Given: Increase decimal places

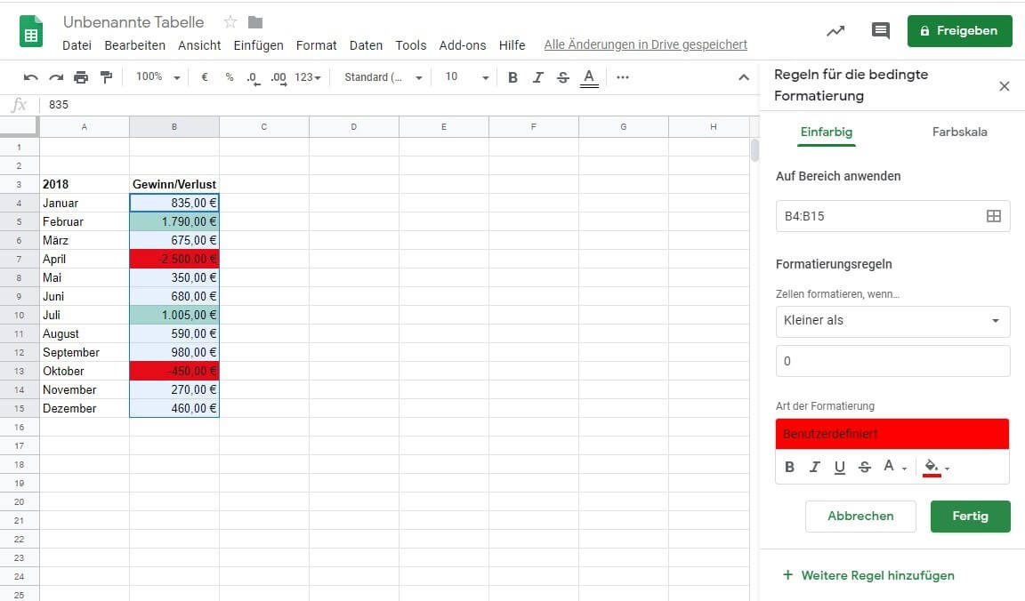Looking at the screenshot, I should click(278, 77).
